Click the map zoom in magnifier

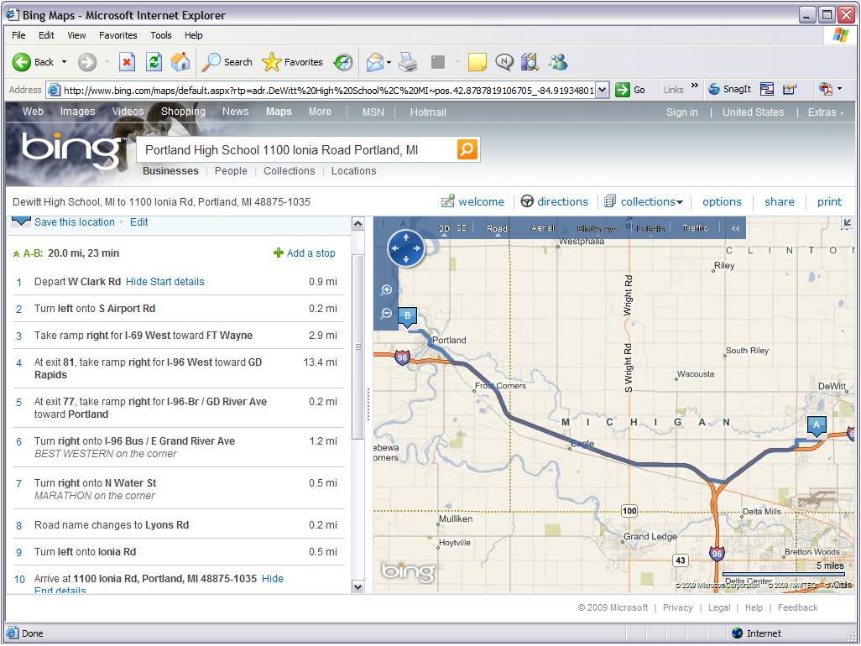387,289
